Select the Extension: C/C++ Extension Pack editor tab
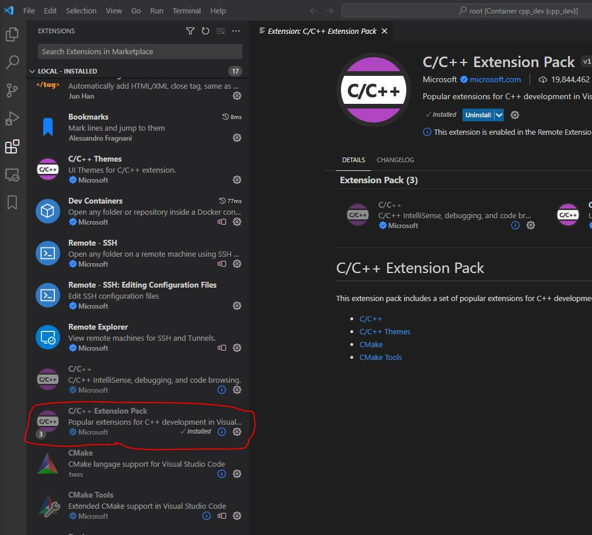The width and height of the screenshot is (592, 535). (322, 31)
